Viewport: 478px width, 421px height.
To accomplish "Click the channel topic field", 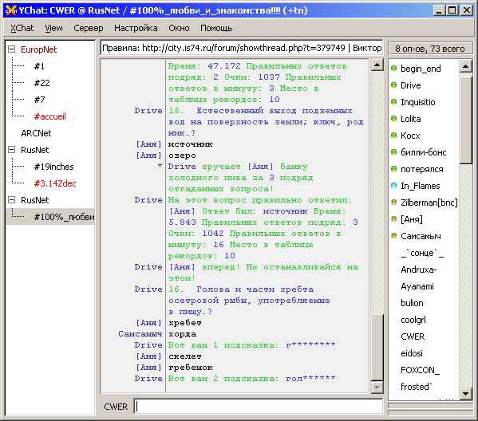I will point(241,48).
